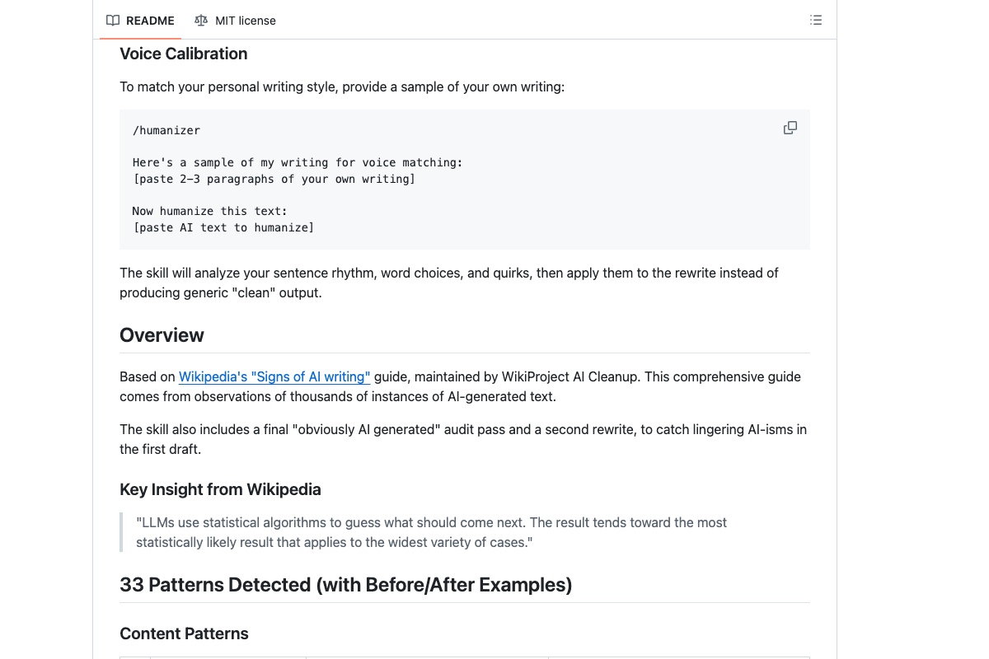Image resolution: width=989 pixels, height=659 pixels.
Task: Switch to the MIT license tab
Action: [235, 21]
